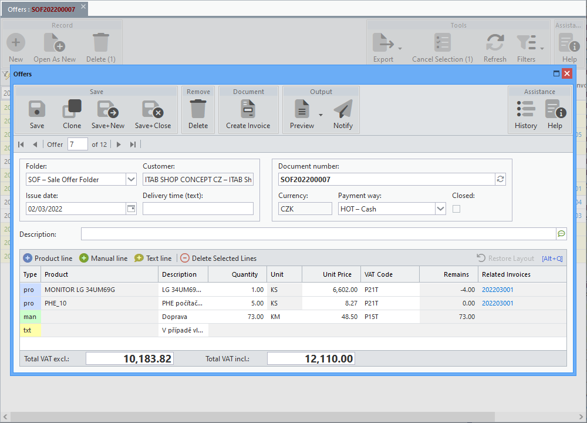Click the Document number field
Viewport: 587px width, 423px height.
click(387, 179)
